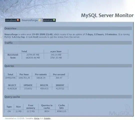Click the MySQL Server Monitor title
The height and width of the screenshot is (120, 135).
(x=107, y=15)
